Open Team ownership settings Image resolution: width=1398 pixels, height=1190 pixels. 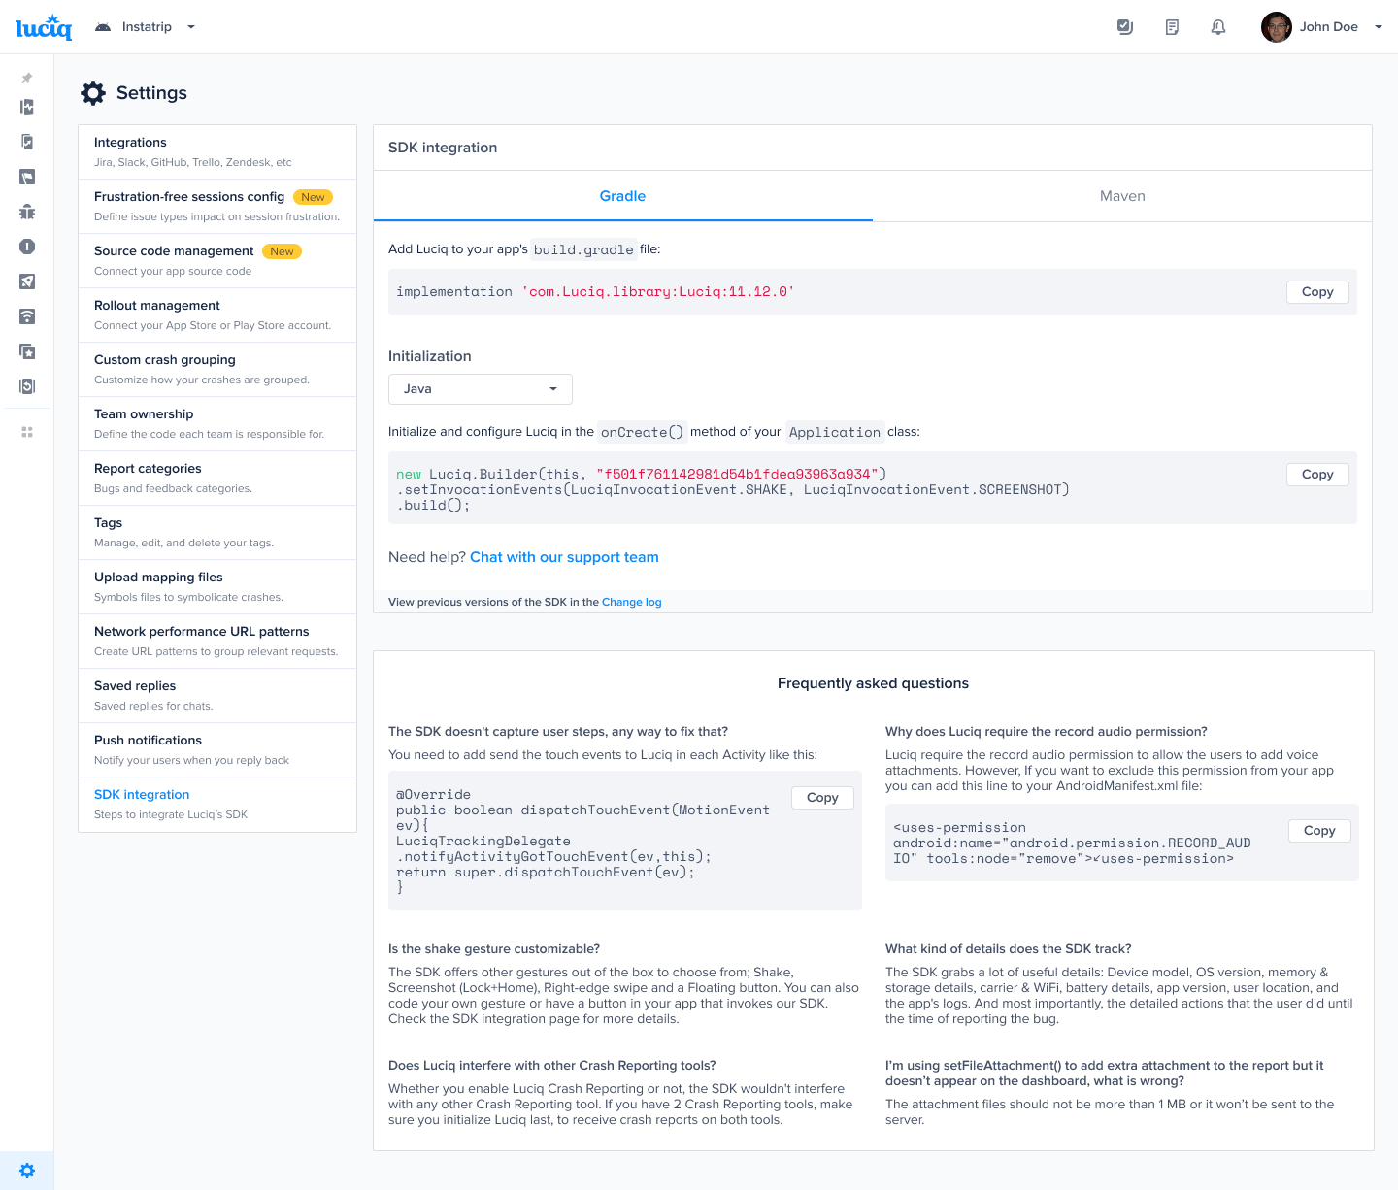point(217,423)
